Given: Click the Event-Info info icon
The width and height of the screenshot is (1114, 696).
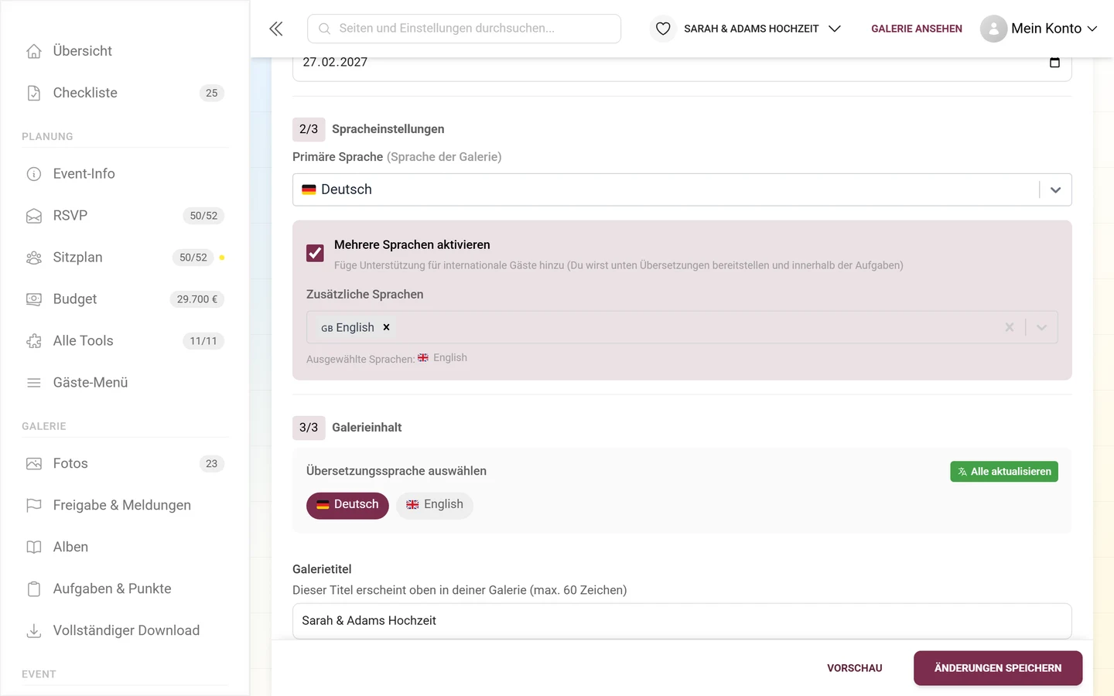Looking at the screenshot, I should click(x=34, y=174).
